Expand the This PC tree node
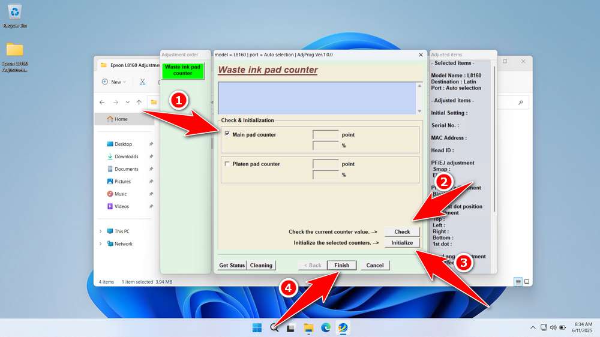Viewport: 600px width, 337px height. pyautogui.click(x=101, y=231)
